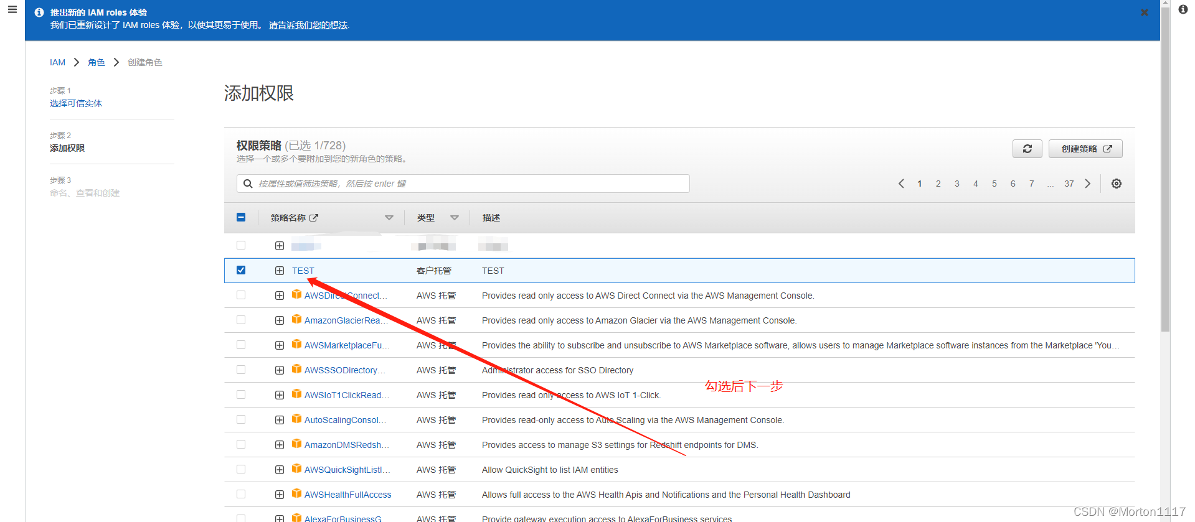Click the info icon in the banner
1195x522 pixels.
pos(39,12)
